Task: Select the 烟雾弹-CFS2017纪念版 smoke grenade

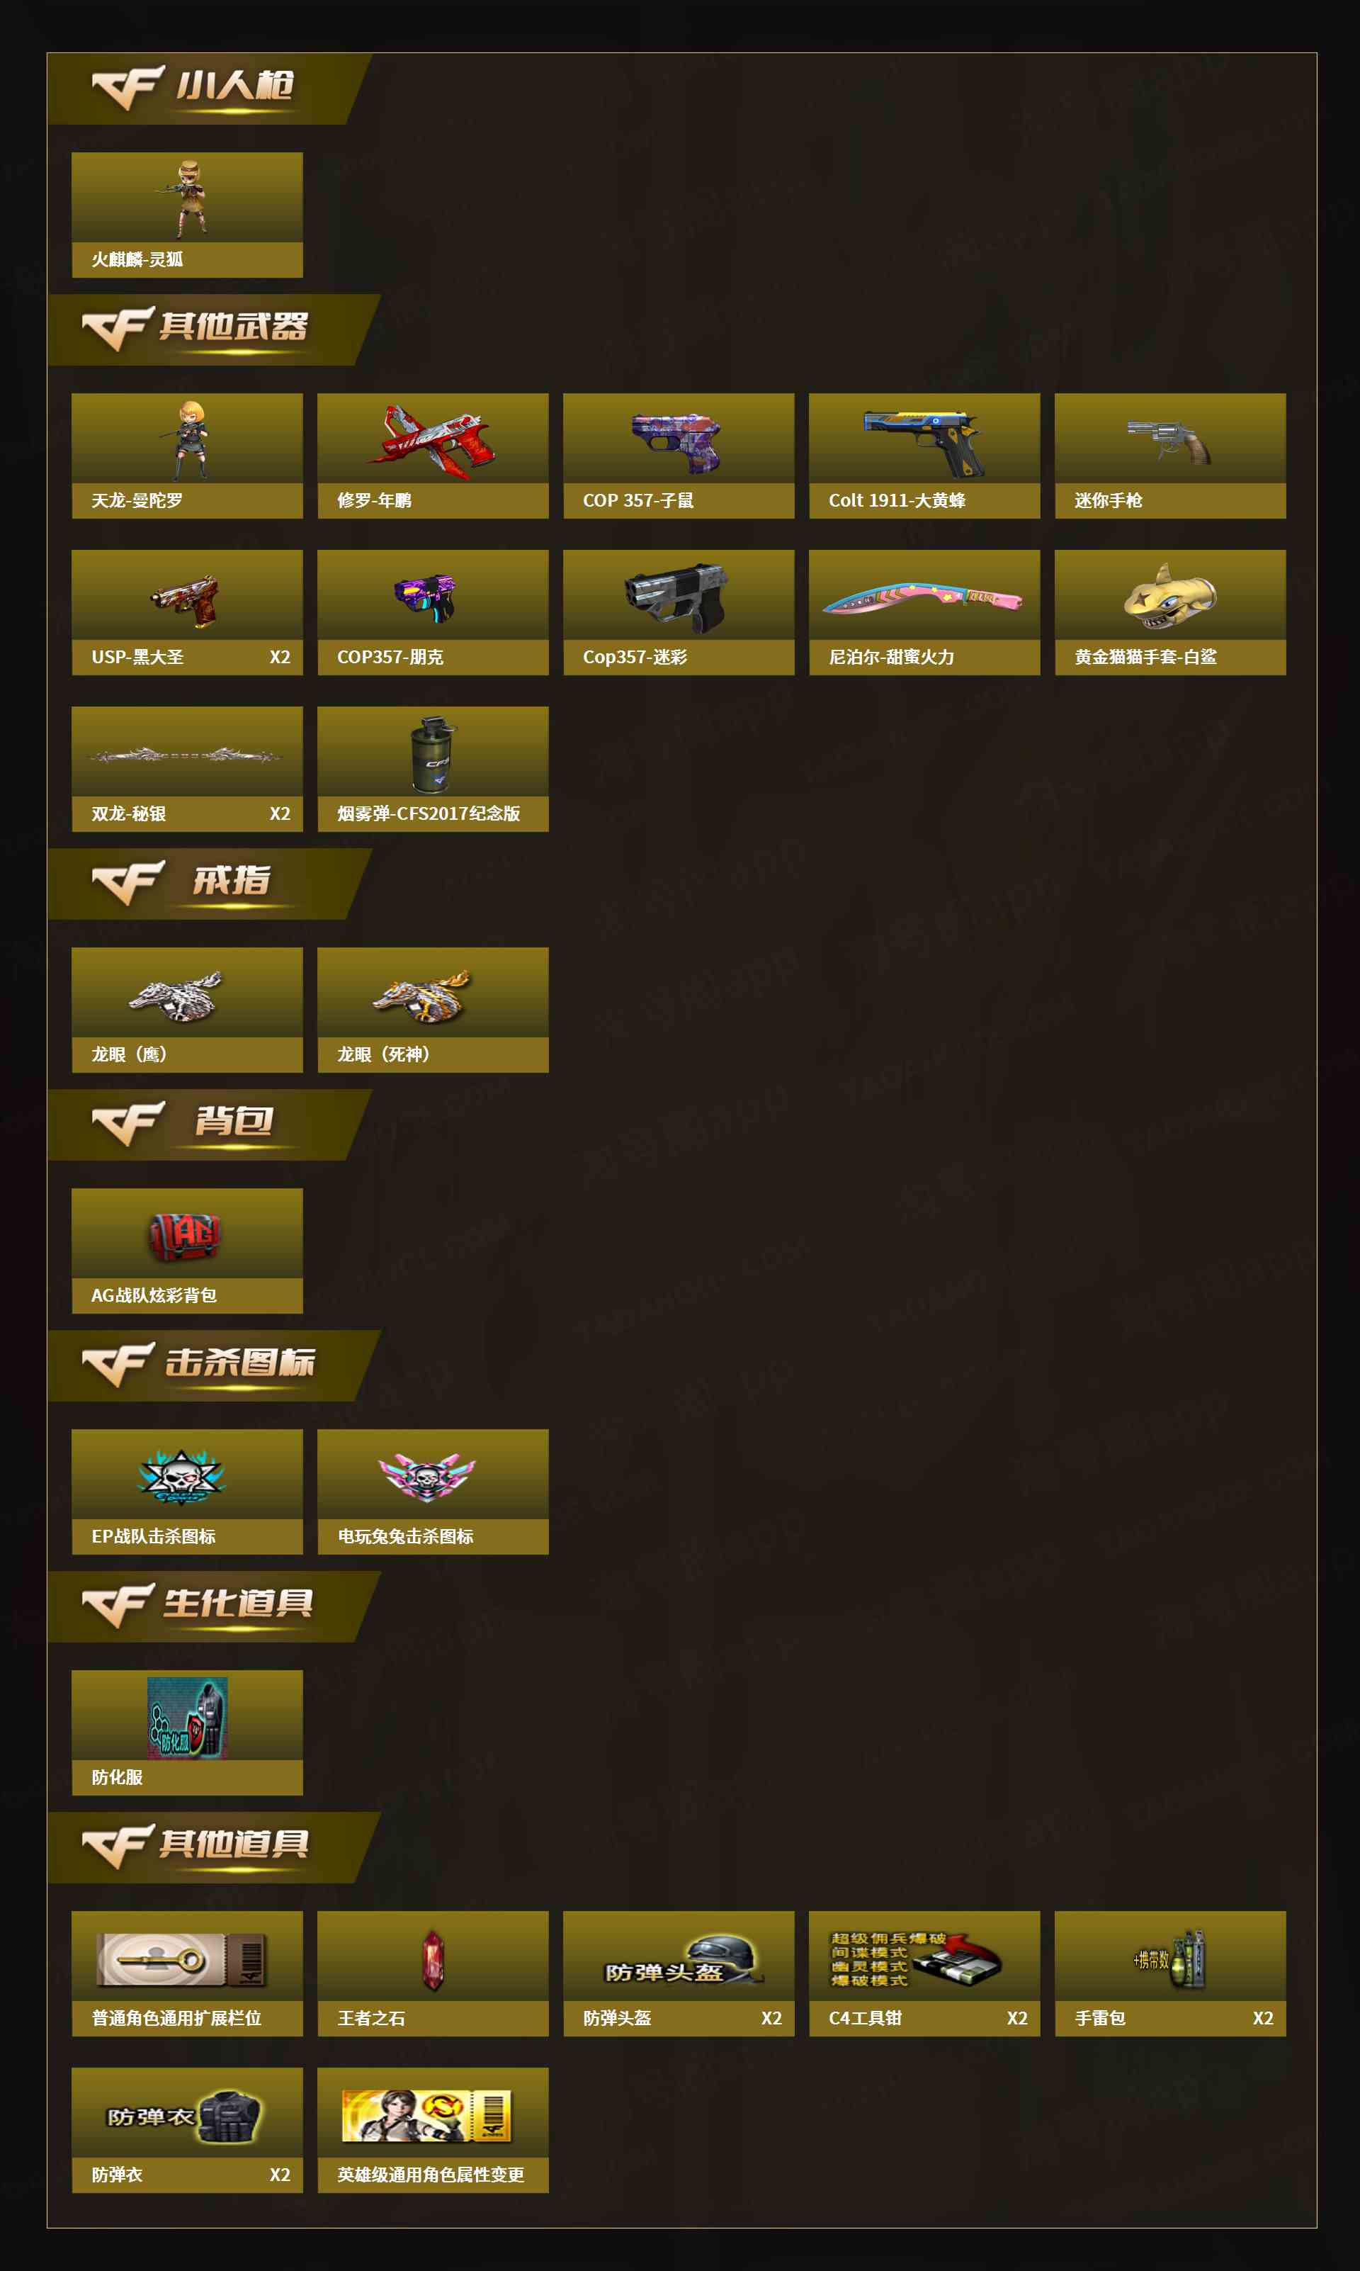Action: point(433,769)
